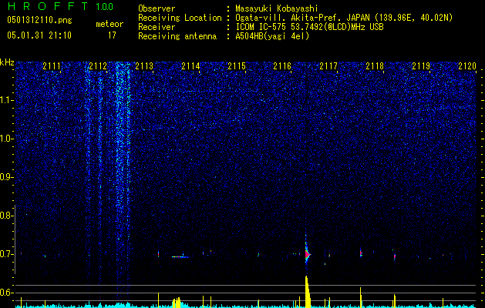Click the date stamp 05.01.31 21:10

39,35
